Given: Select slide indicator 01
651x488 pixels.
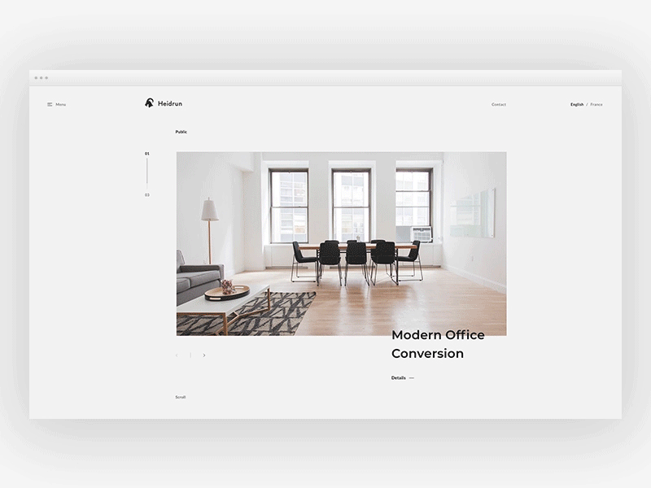Looking at the screenshot, I should (x=147, y=153).
